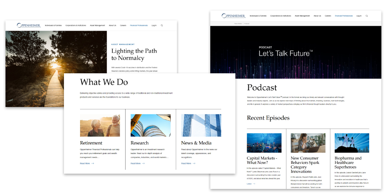Click the Capital Markets - What Now? title

(x=262, y=160)
